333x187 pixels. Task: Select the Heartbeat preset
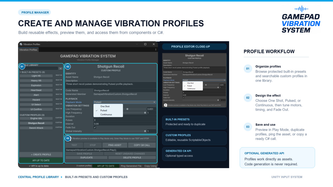pyautogui.click(x=36, y=90)
